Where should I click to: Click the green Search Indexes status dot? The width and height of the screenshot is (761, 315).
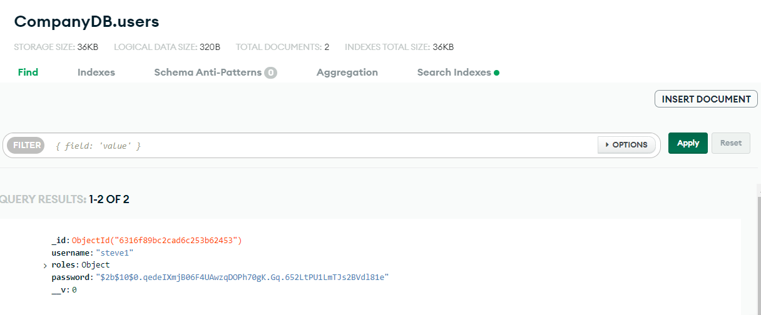497,73
